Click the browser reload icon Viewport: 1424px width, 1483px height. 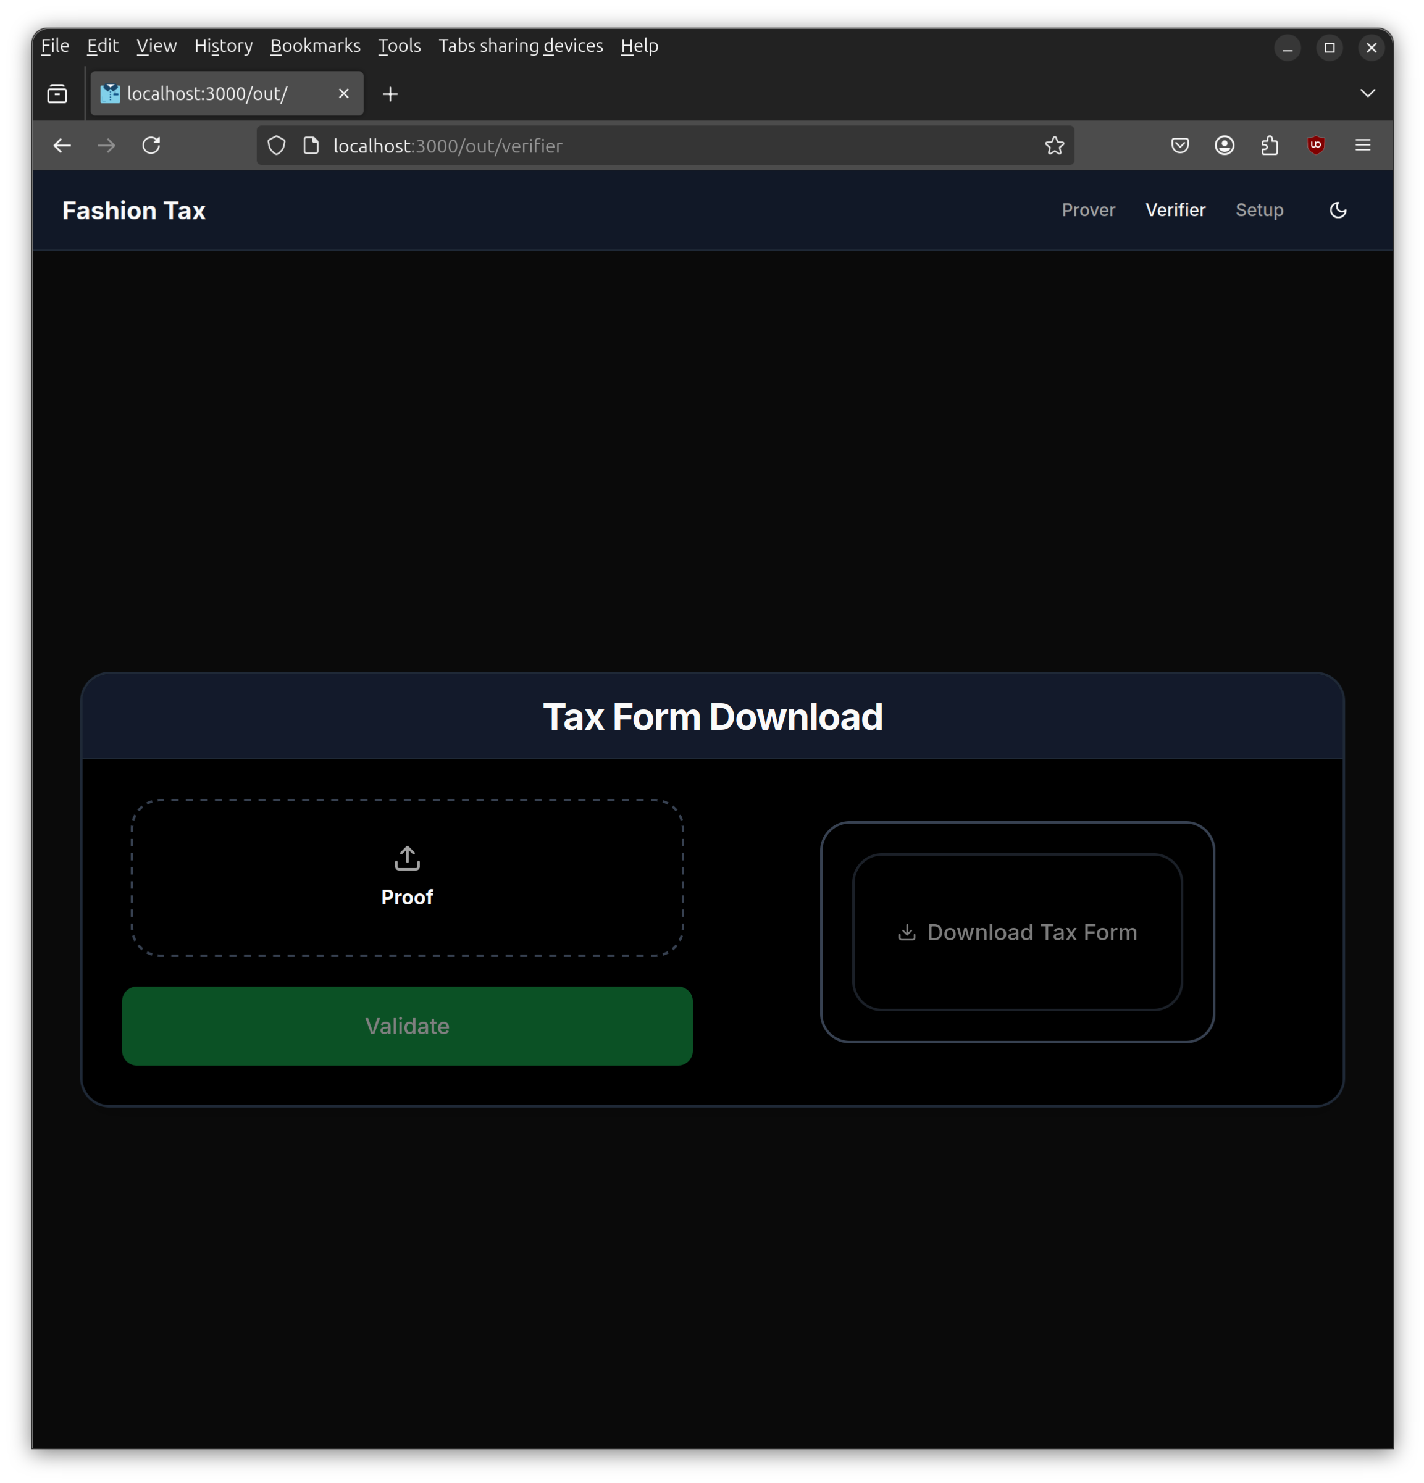pyautogui.click(x=151, y=145)
